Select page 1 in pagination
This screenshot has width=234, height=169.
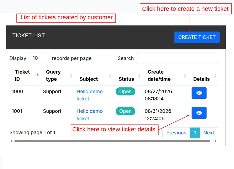tap(195, 133)
